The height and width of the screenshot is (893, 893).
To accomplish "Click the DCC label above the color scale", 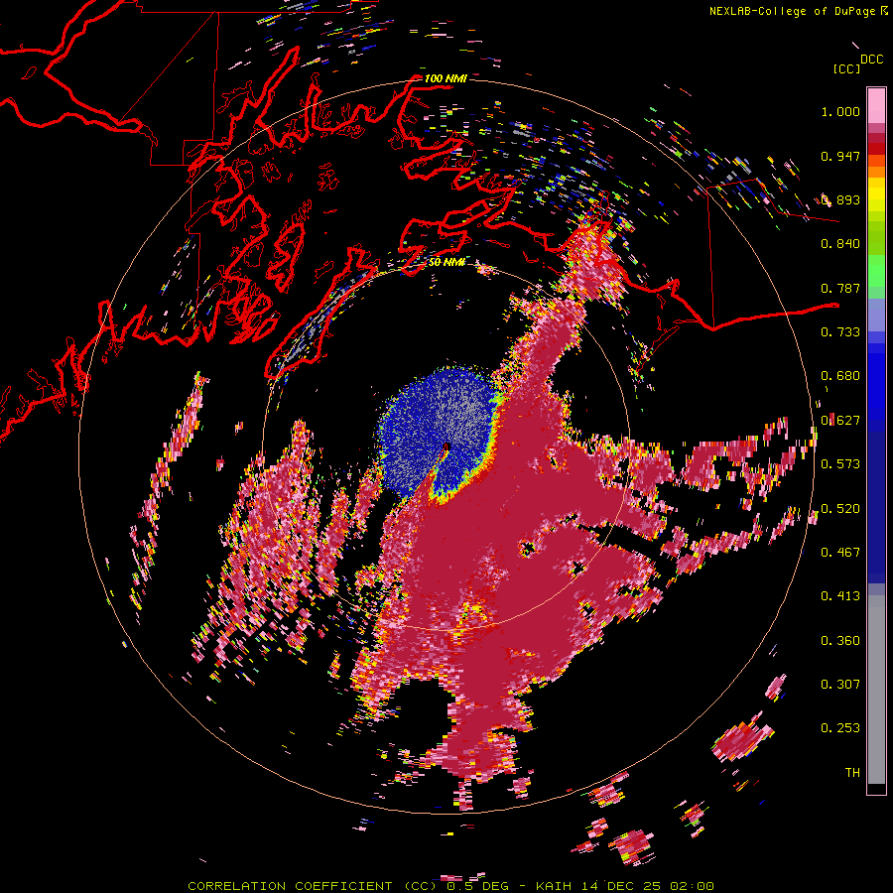I will (x=871, y=60).
